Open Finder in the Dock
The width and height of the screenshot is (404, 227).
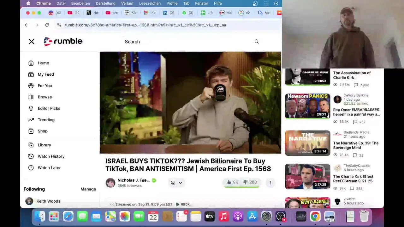point(40,216)
